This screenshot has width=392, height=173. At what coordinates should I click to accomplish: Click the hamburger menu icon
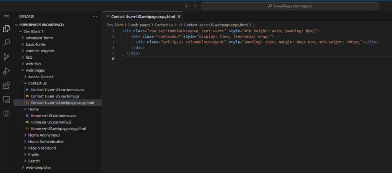[x=6, y=16]
